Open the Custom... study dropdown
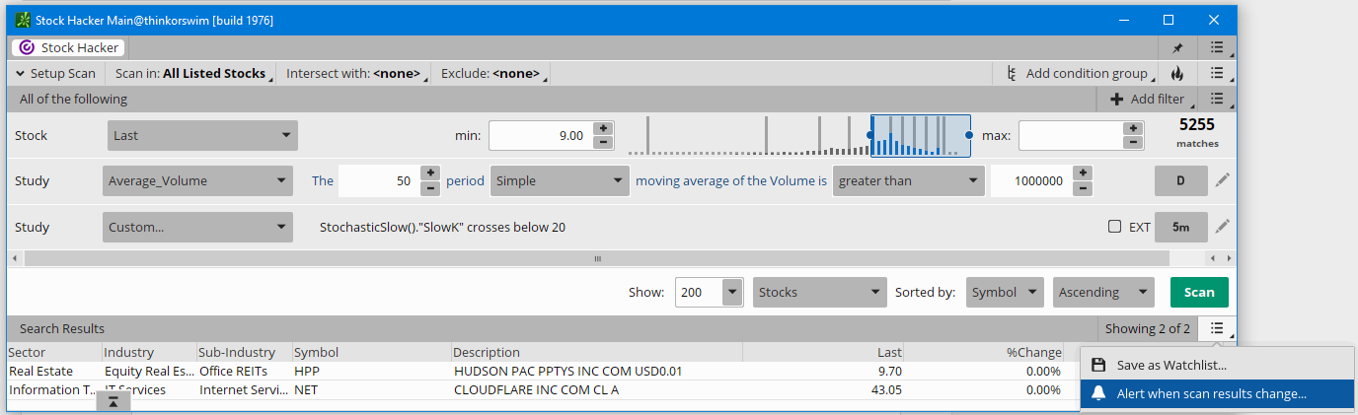The height and width of the screenshot is (415, 1358). click(x=197, y=227)
